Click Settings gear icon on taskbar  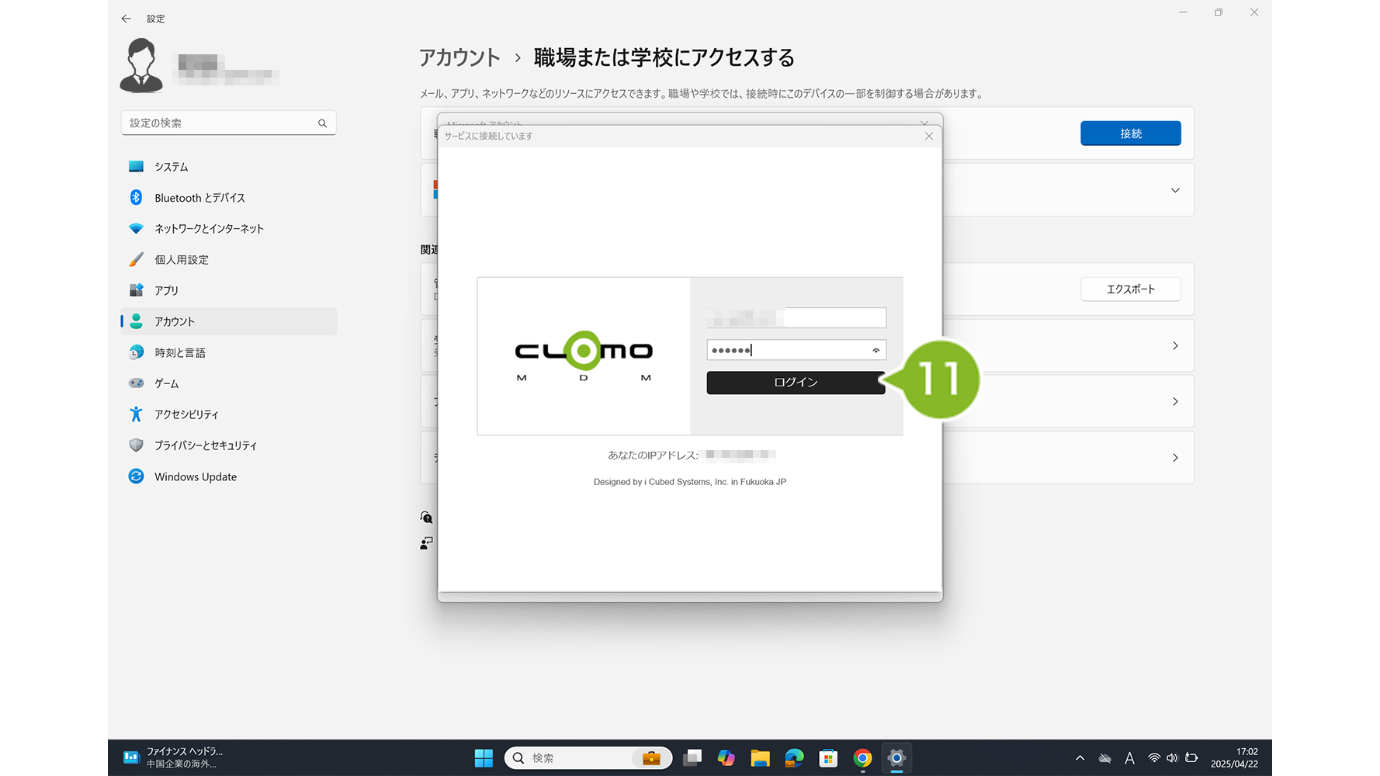tap(896, 758)
